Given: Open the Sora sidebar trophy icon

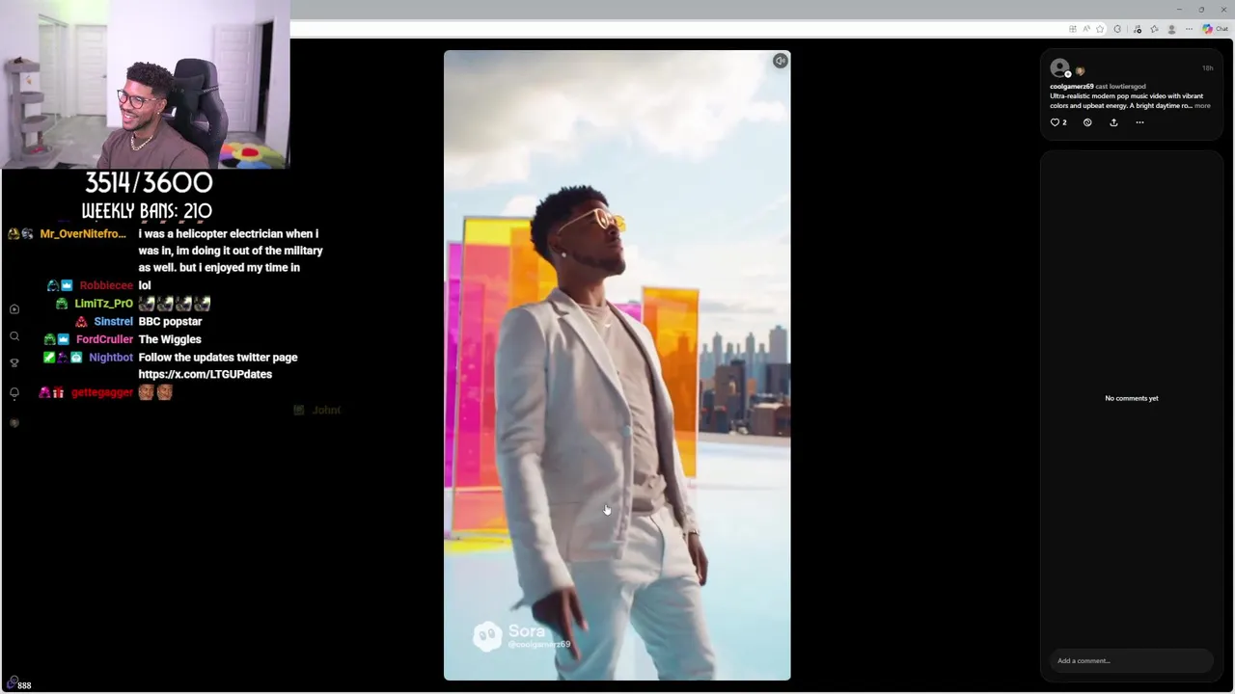Looking at the screenshot, I should click(x=14, y=363).
